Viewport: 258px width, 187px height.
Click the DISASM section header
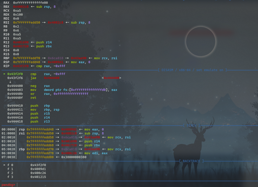192,70
